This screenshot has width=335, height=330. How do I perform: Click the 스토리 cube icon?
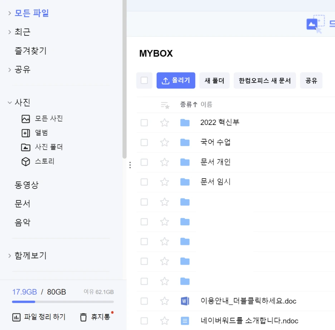pyautogui.click(x=25, y=161)
